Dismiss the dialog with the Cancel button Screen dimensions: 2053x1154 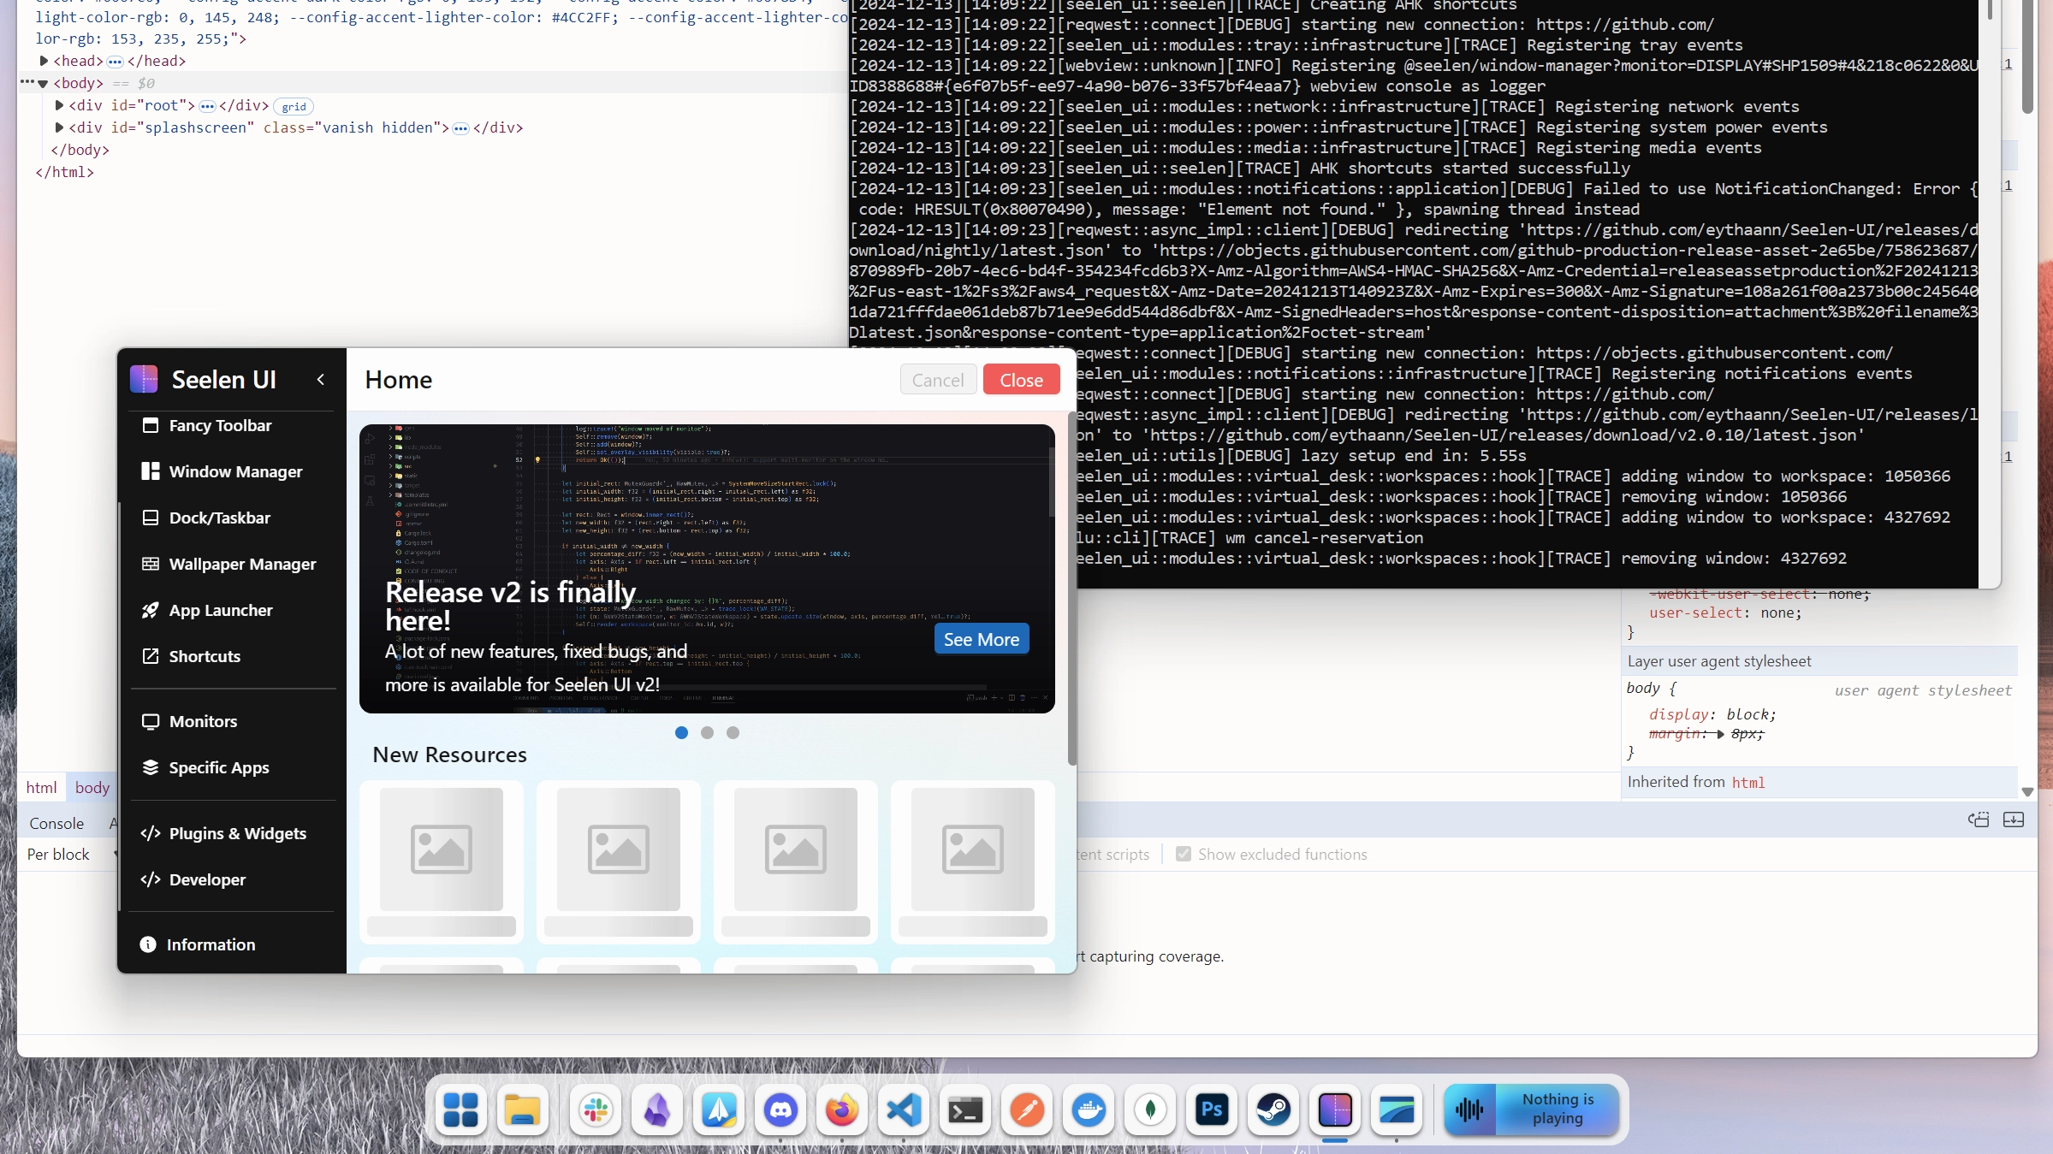pyautogui.click(x=937, y=379)
